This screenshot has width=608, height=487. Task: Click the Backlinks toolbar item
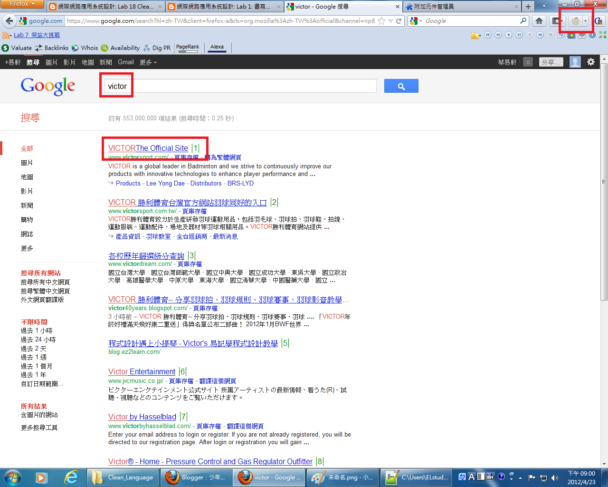click(x=52, y=48)
